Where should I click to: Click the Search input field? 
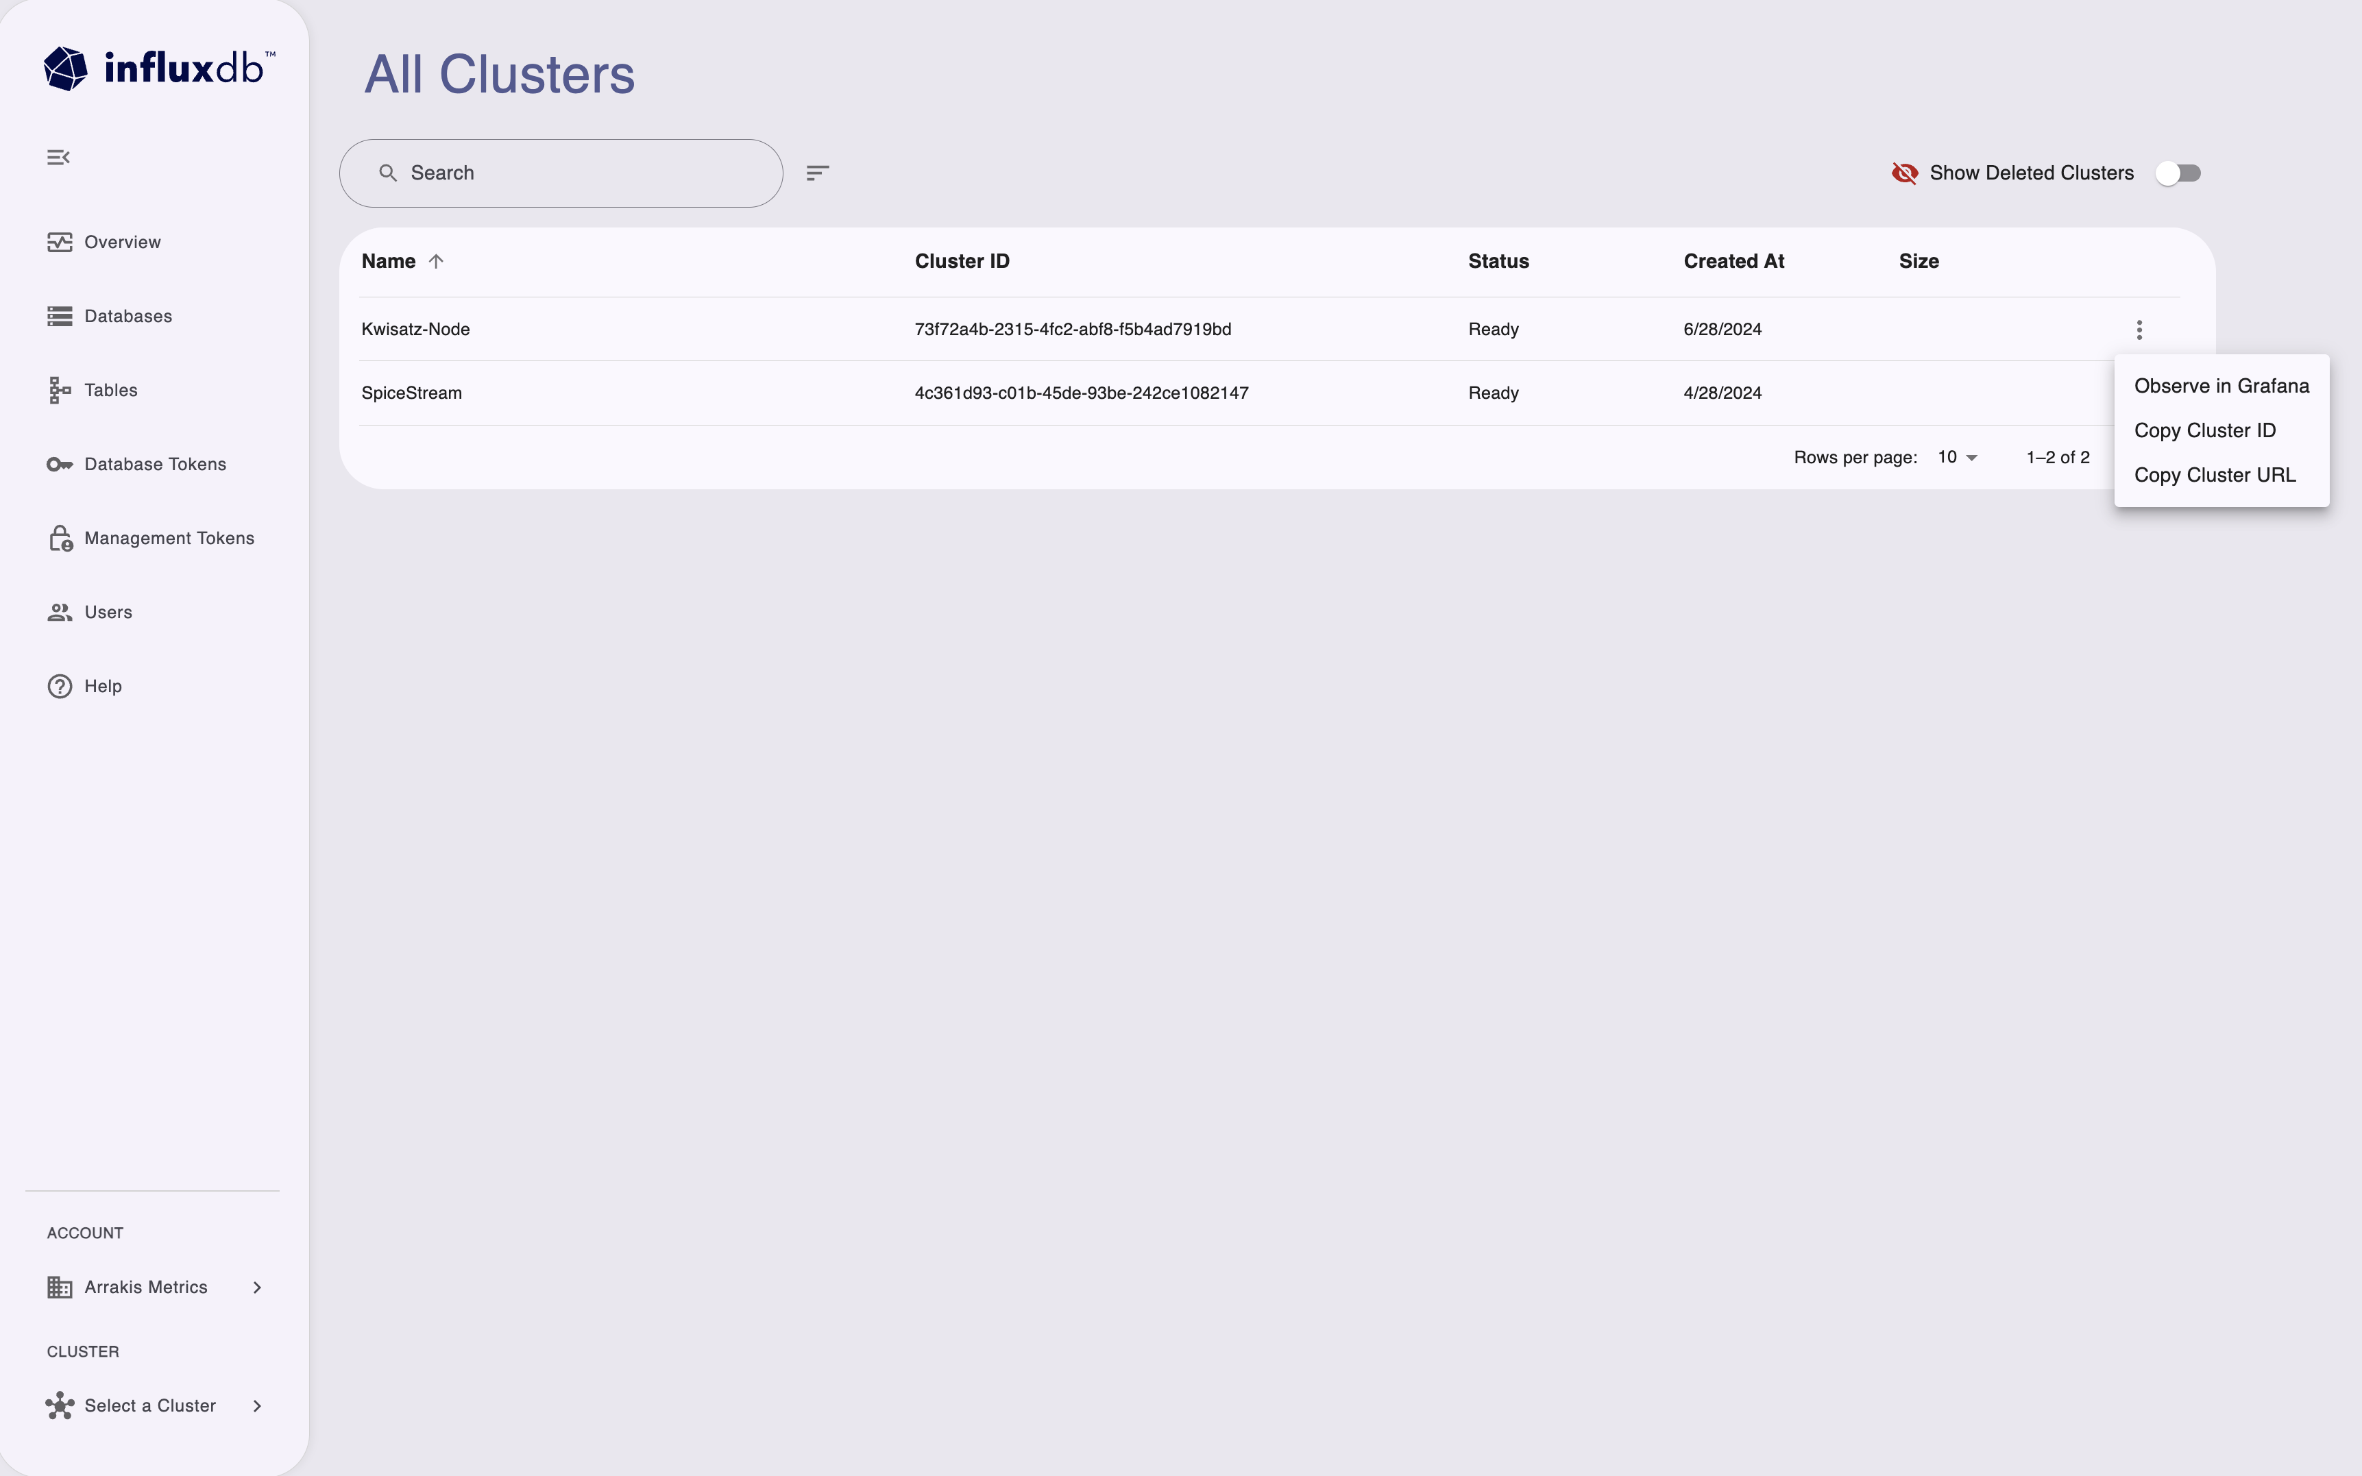[x=559, y=172]
